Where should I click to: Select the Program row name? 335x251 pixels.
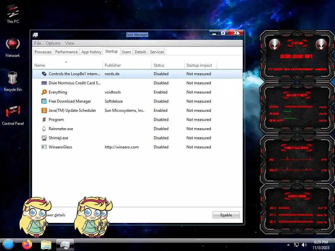point(56,120)
